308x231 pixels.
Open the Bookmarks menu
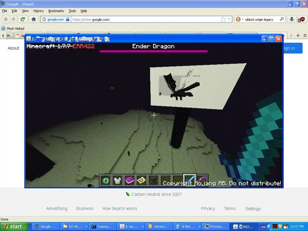[56, 11]
